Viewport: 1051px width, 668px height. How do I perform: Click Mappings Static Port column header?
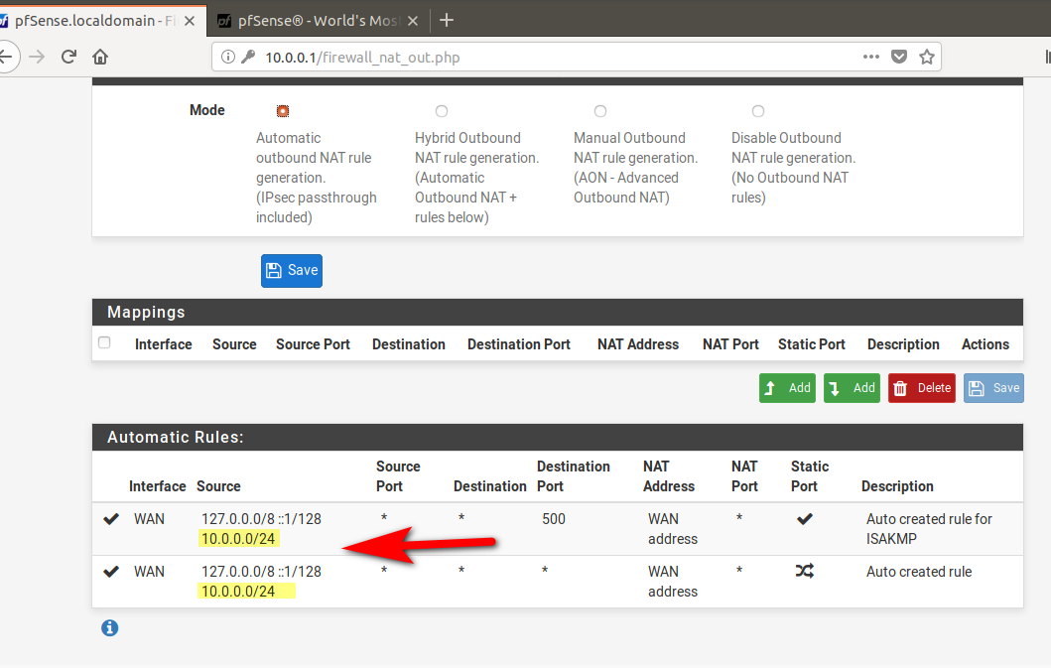point(812,344)
